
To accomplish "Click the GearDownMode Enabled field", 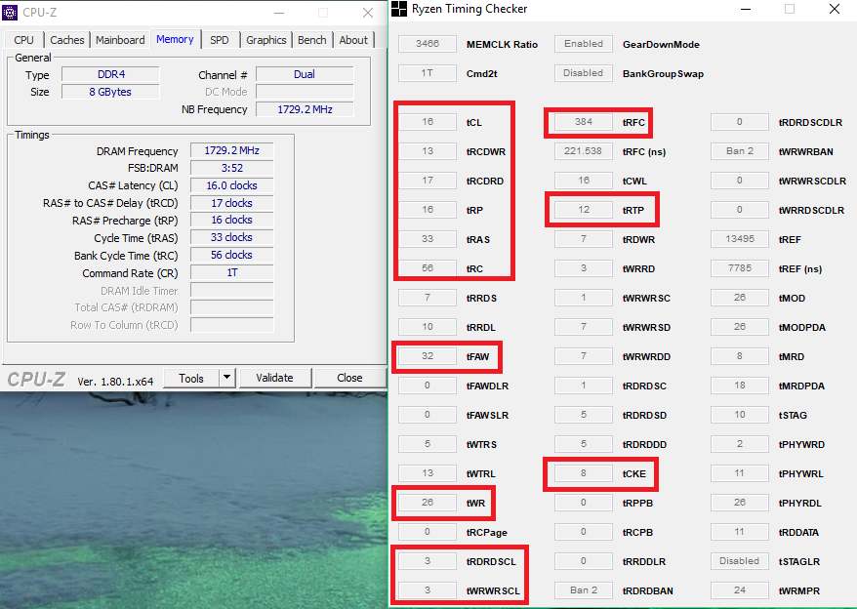I will (584, 44).
